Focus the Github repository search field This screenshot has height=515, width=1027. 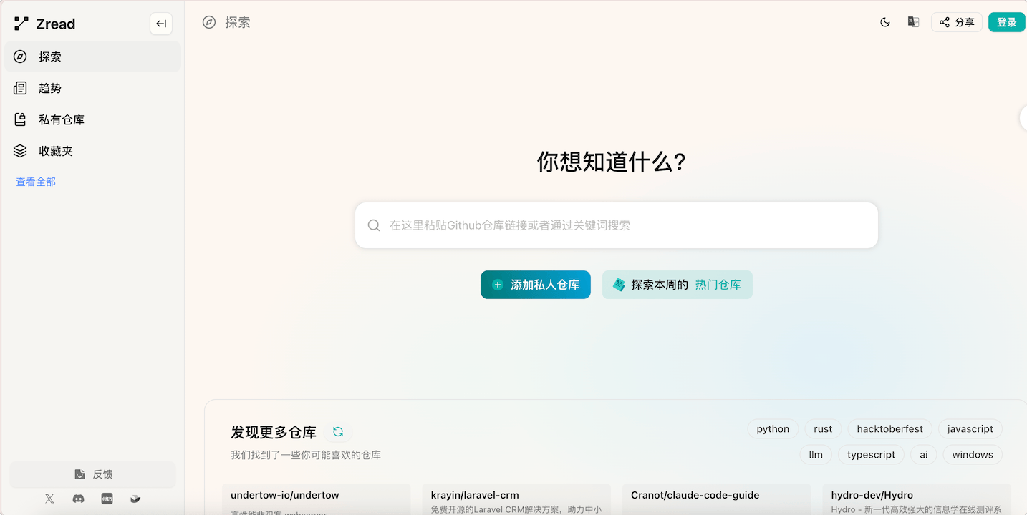[617, 225]
